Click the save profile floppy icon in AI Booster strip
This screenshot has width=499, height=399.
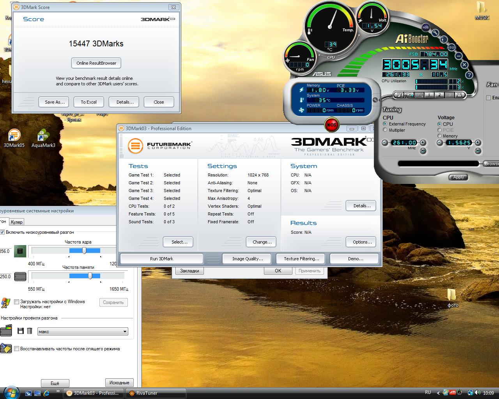(x=459, y=95)
